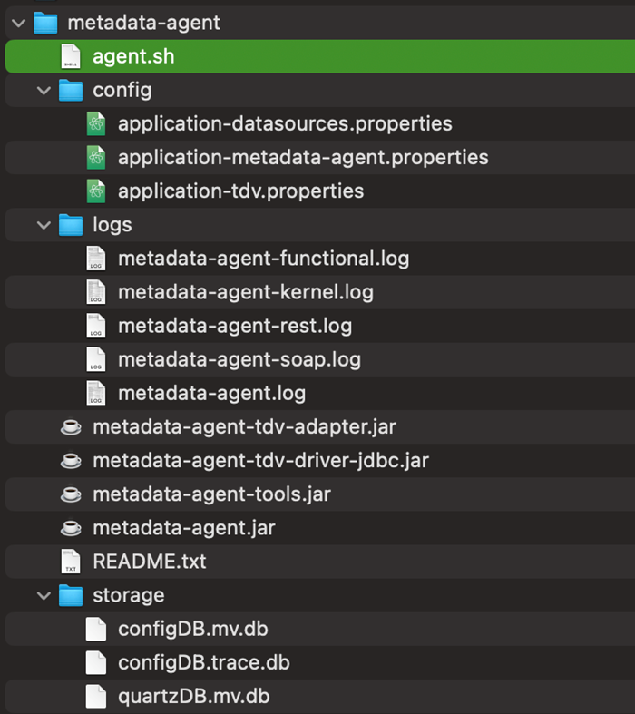
Task: Select metadata-agent-tdv-driver-jdbc.jar file
Action: pyautogui.click(x=260, y=460)
